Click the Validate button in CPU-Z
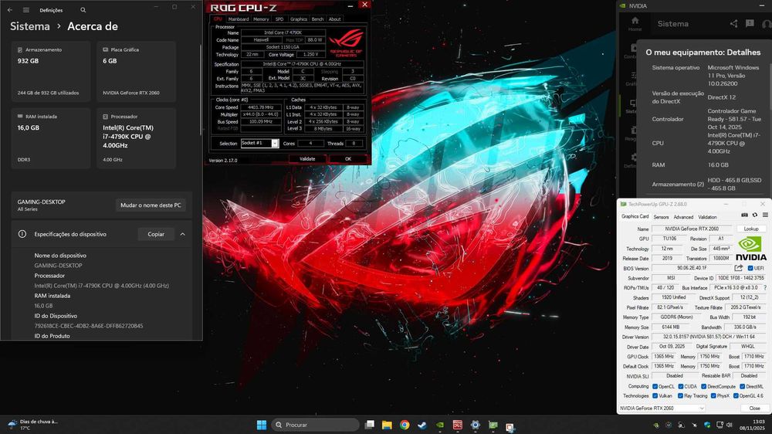The height and width of the screenshot is (434, 772). coord(307,158)
